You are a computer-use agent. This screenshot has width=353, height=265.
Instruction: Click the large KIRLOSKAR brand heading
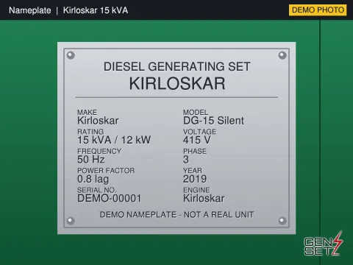click(x=177, y=83)
